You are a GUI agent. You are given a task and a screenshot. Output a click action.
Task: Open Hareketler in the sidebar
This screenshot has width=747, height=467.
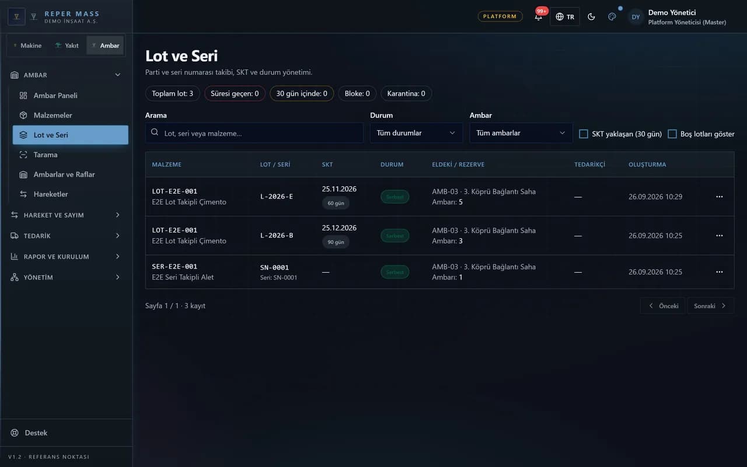point(70,194)
